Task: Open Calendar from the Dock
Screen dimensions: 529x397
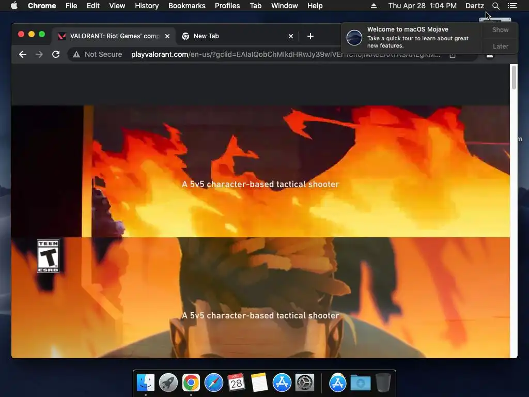Action: 236,383
